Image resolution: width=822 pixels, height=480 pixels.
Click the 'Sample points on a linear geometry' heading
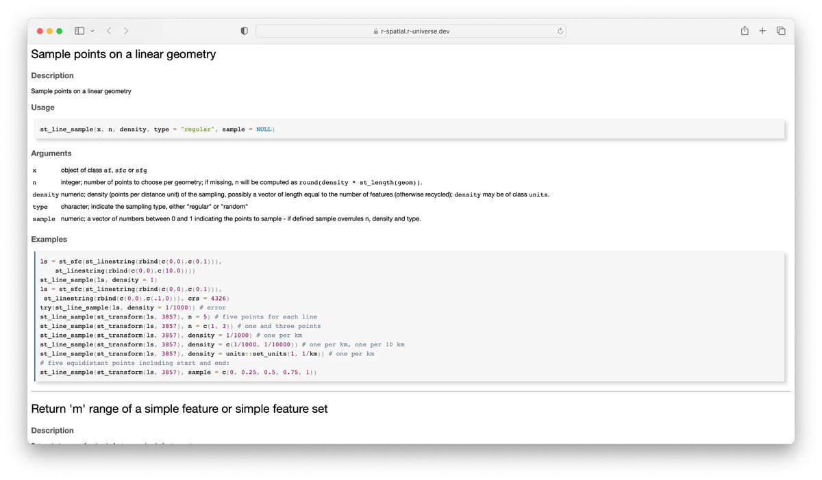(123, 54)
